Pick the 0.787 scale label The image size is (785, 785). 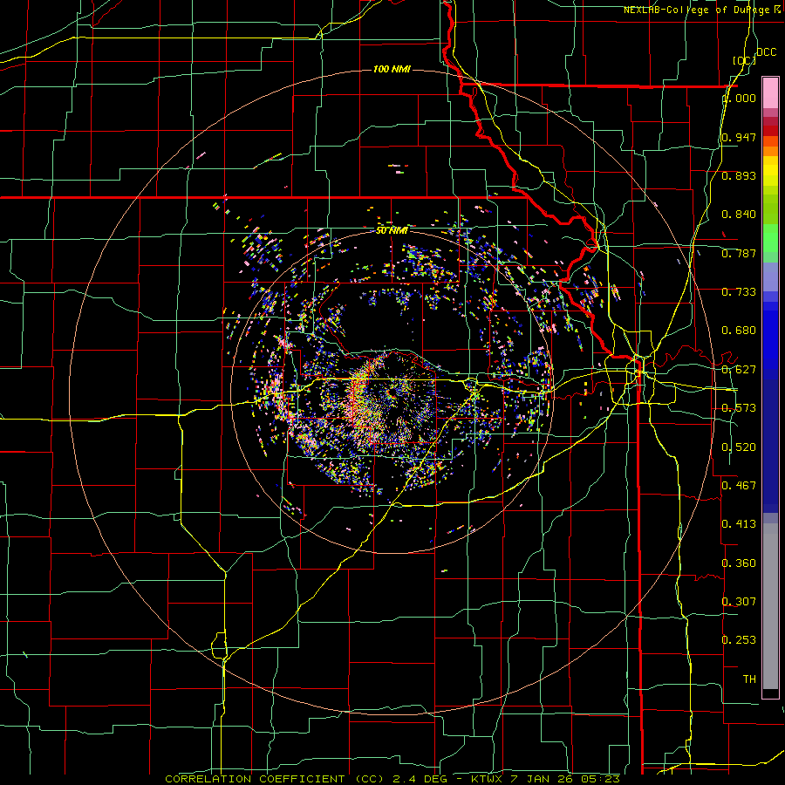point(739,253)
